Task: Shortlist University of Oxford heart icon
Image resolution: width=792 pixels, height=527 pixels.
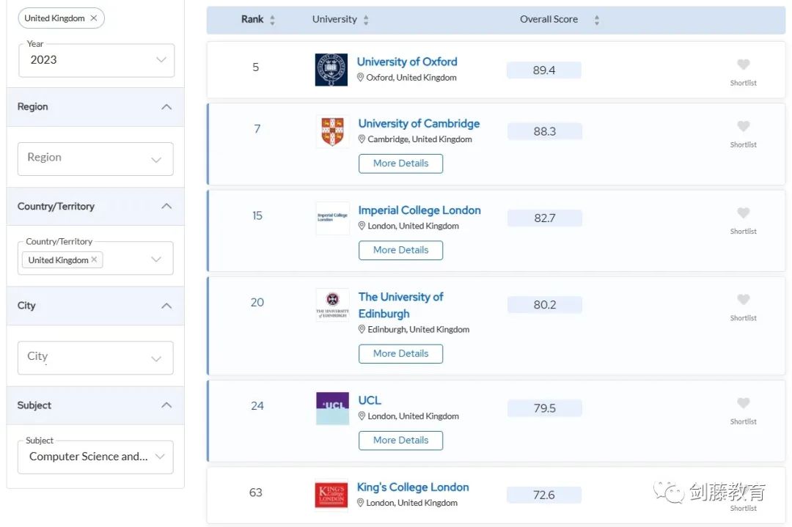Action: pyautogui.click(x=743, y=65)
